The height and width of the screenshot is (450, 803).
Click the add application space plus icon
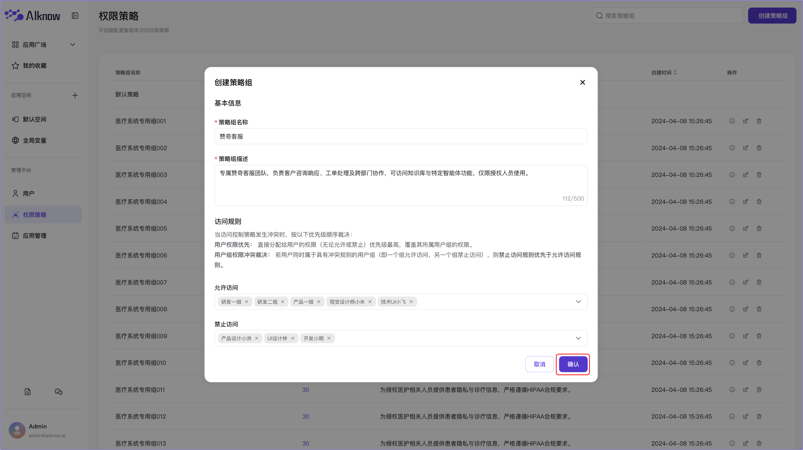click(x=75, y=95)
